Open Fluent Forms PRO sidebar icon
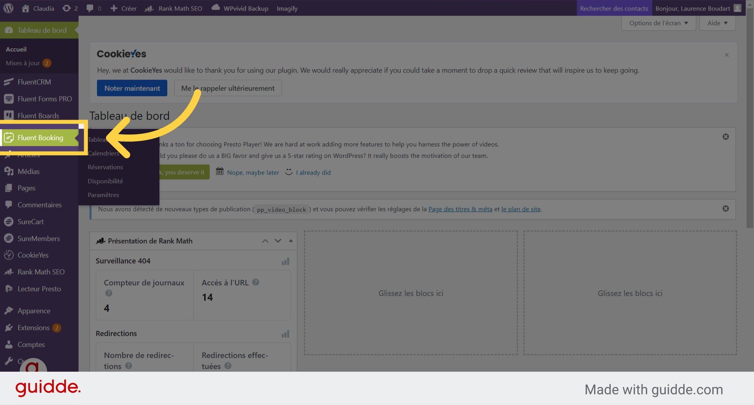 pyautogui.click(x=9, y=99)
